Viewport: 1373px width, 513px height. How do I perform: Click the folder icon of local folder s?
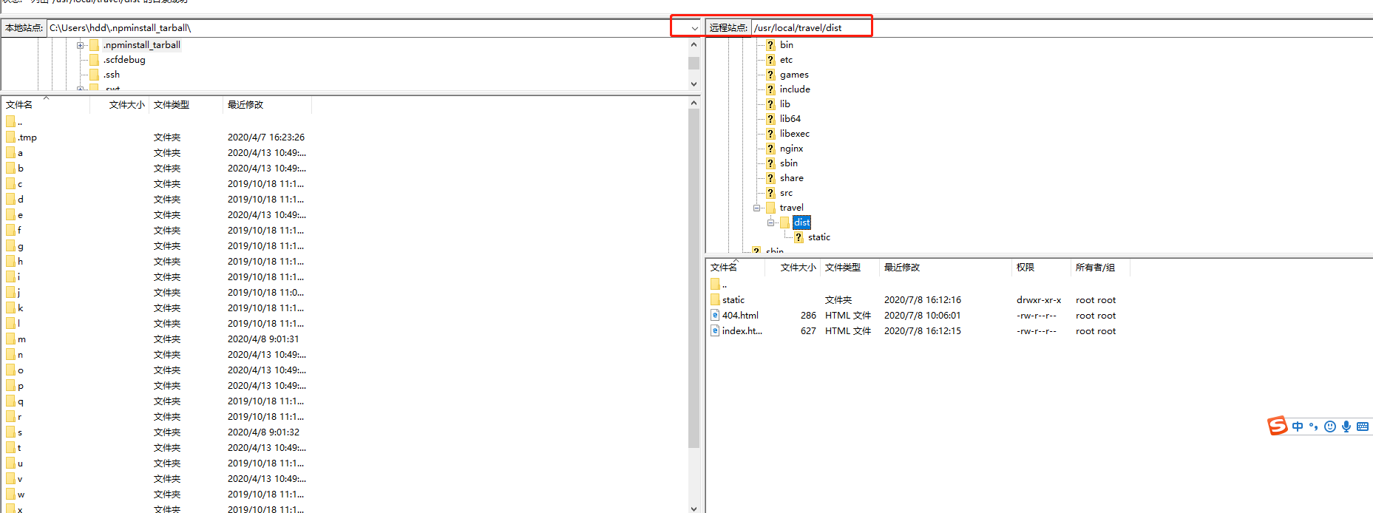point(10,432)
